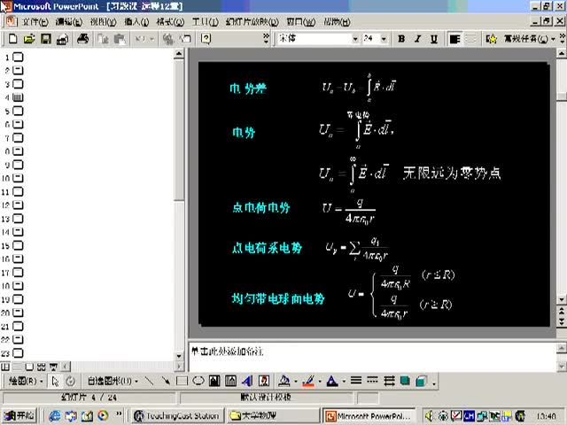Insert a horizontal text box

pos(214,381)
